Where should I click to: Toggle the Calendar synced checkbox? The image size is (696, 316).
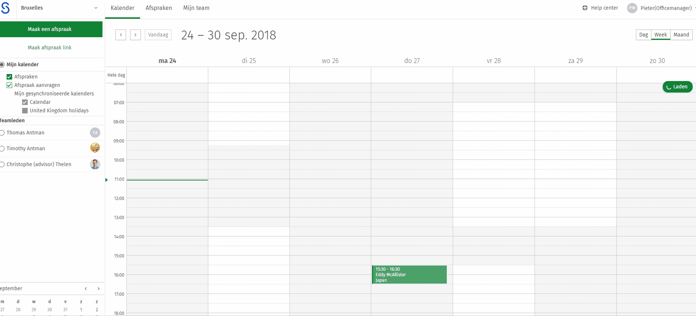pos(25,102)
